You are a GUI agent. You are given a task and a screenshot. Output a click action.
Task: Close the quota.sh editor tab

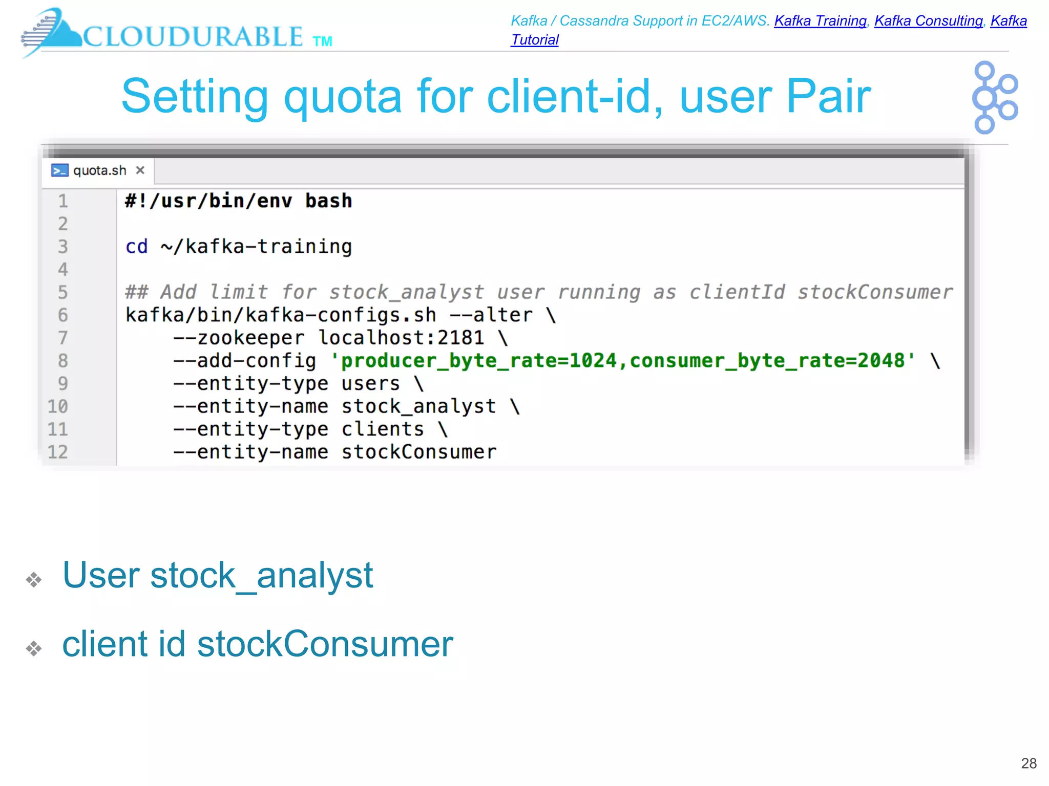tap(140, 170)
